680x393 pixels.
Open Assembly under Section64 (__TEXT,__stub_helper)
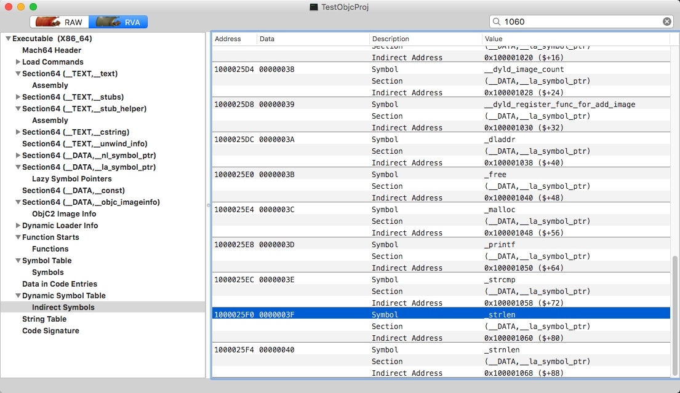[x=50, y=121]
